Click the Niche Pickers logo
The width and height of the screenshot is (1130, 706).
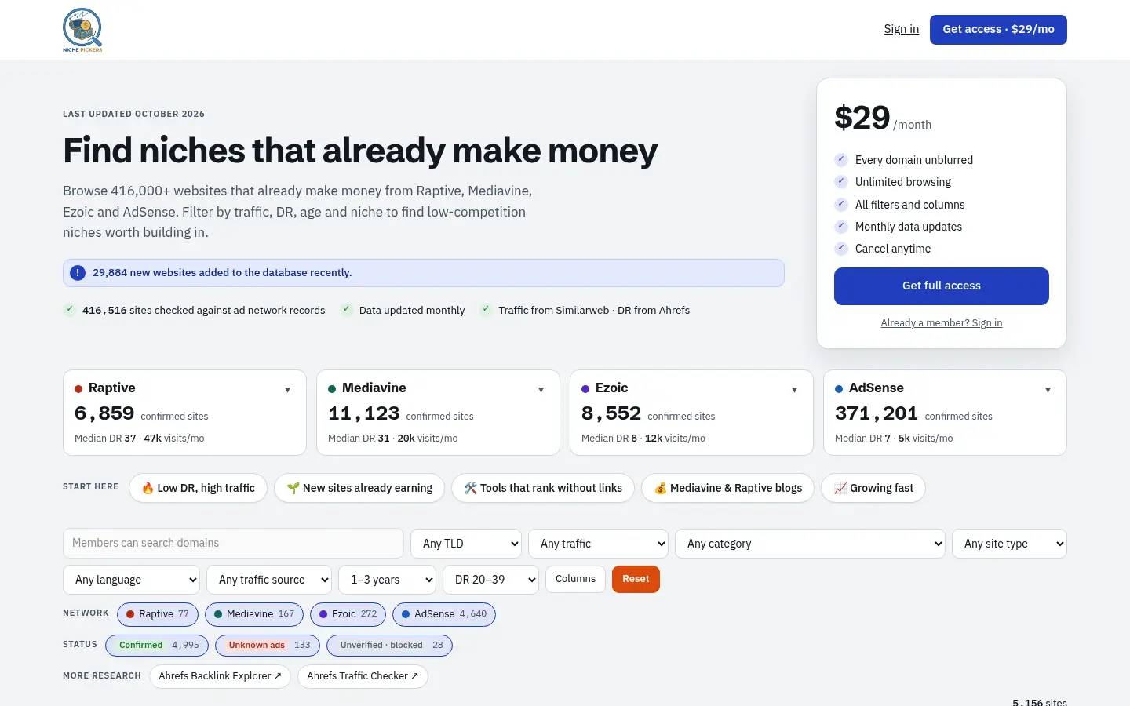click(x=82, y=30)
